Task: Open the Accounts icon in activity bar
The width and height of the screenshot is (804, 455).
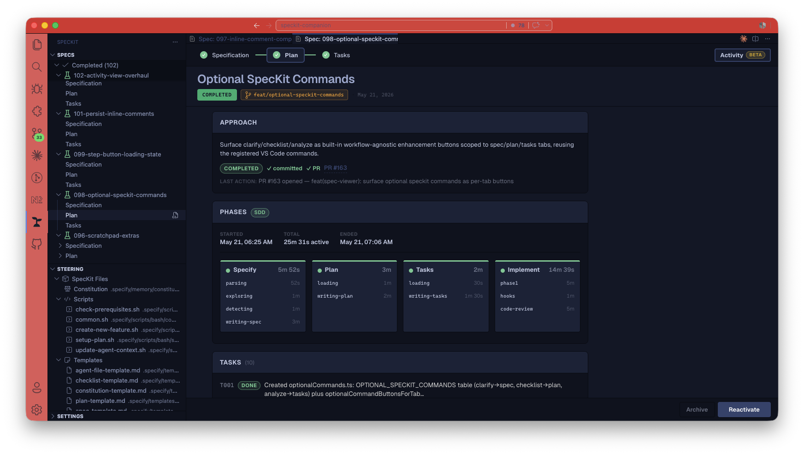Action: 37,388
